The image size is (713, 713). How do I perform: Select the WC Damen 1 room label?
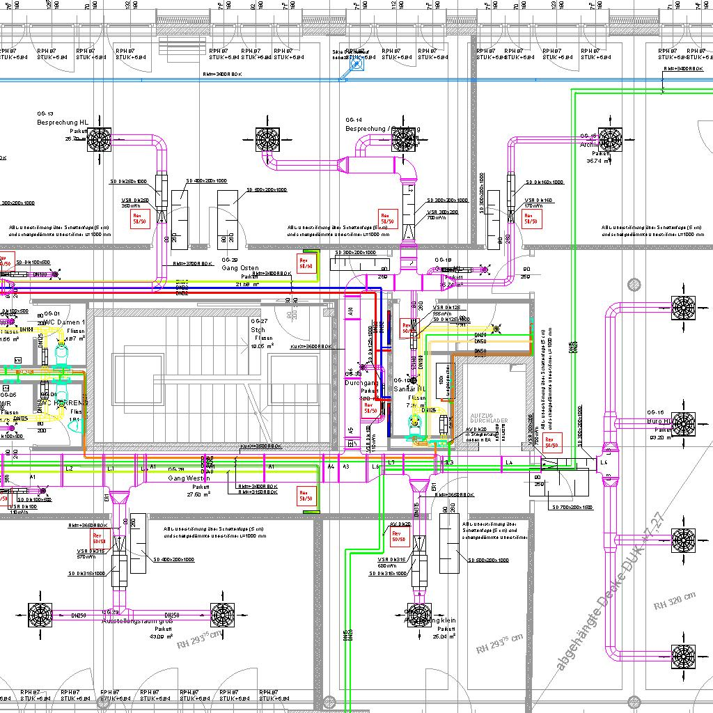pos(63,322)
